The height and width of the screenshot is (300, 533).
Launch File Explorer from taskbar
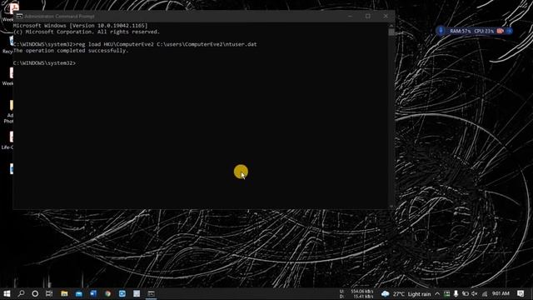pos(64,293)
